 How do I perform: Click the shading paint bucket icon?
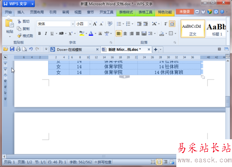161,33
